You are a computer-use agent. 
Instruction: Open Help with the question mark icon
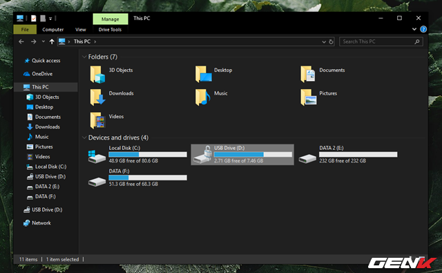pyautogui.click(x=423, y=29)
